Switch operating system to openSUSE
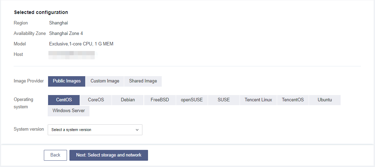Screen dimensions: 375x167 click(192, 100)
